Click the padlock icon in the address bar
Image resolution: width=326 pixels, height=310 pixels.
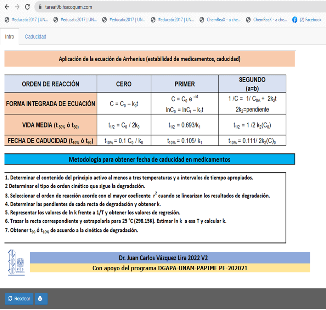(x=40, y=7)
